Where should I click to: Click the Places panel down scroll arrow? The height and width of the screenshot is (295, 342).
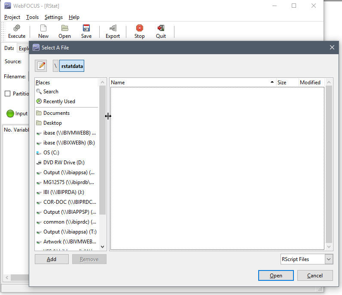(103, 247)
